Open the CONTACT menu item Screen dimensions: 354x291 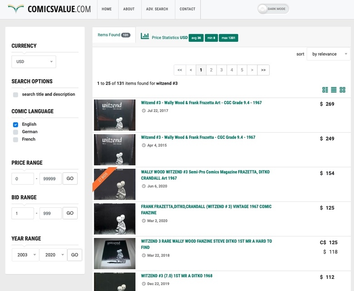[x=187, y=9]
